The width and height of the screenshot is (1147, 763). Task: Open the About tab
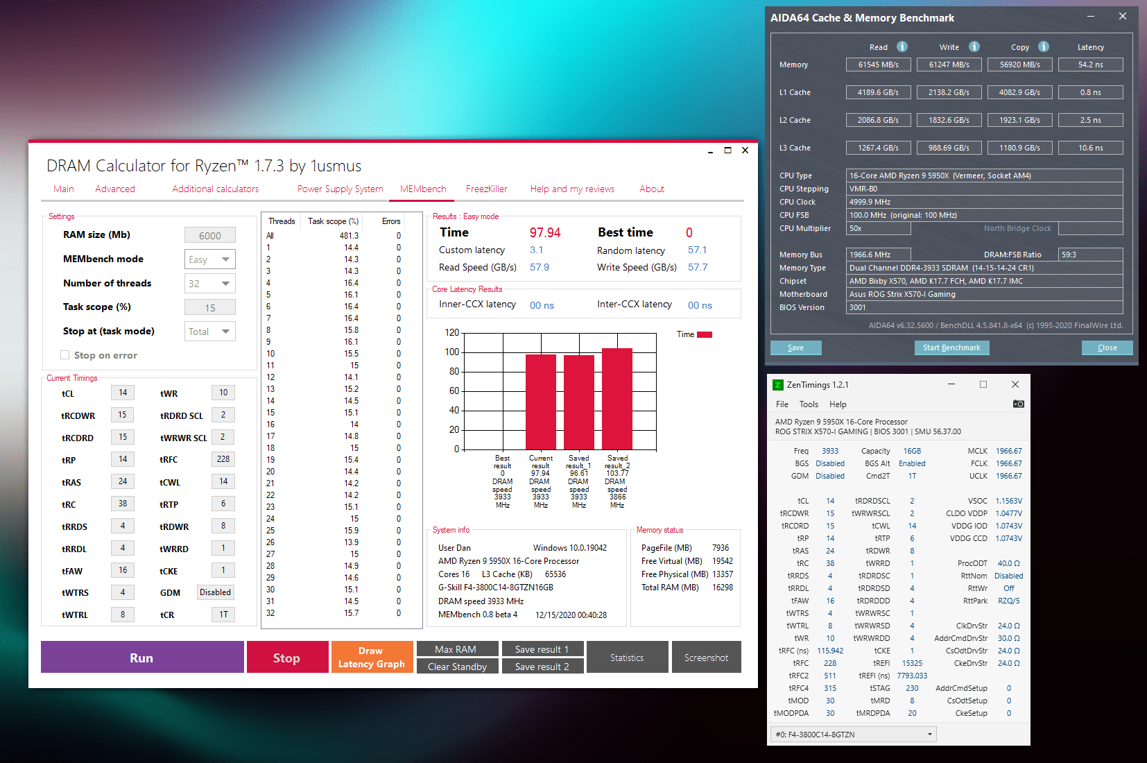coord(652,189)
